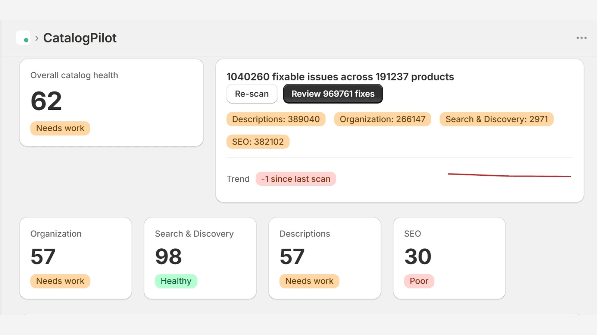Open the three-dot more actions menu
This screenshot has width=597, height=335.
(x=581, y=38)
